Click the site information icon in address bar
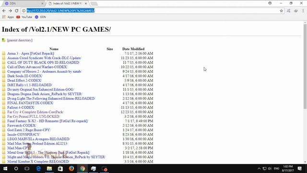307x173 pixels. tap(24, 11)
